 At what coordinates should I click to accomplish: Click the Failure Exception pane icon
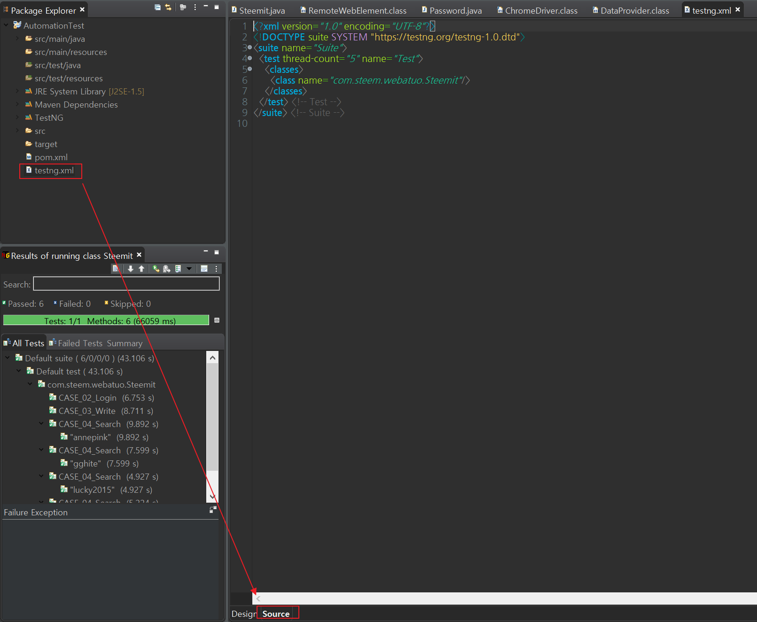(x=213, y=510)
